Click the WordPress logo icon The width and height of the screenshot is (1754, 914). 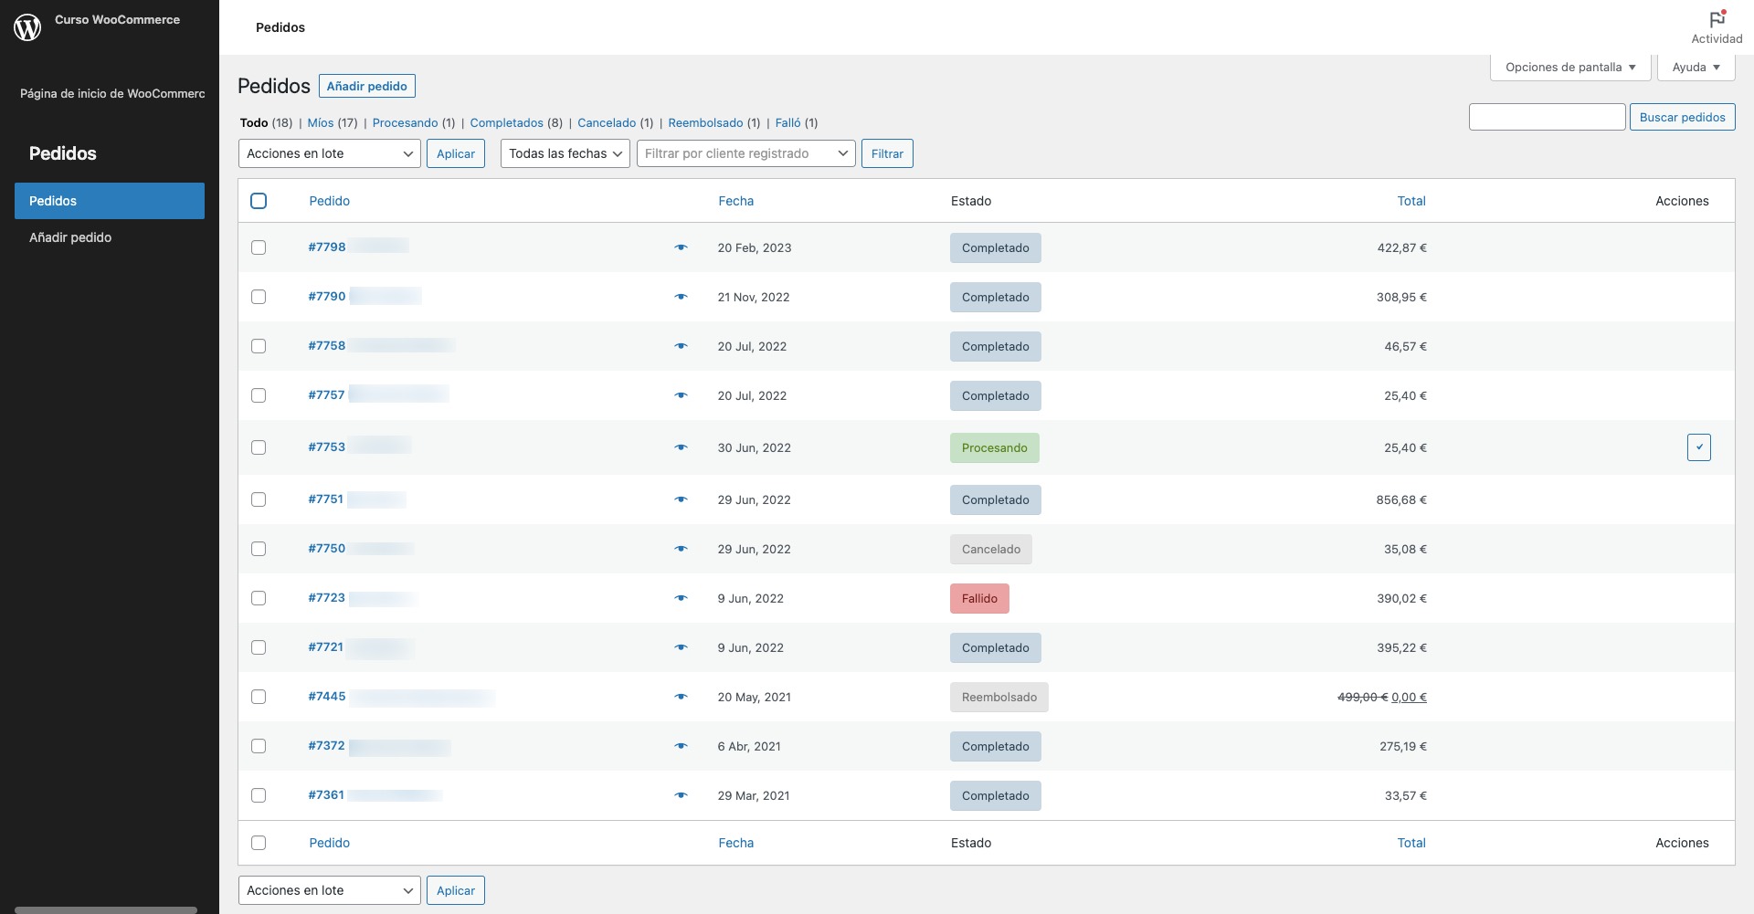[x=27, y=27]
